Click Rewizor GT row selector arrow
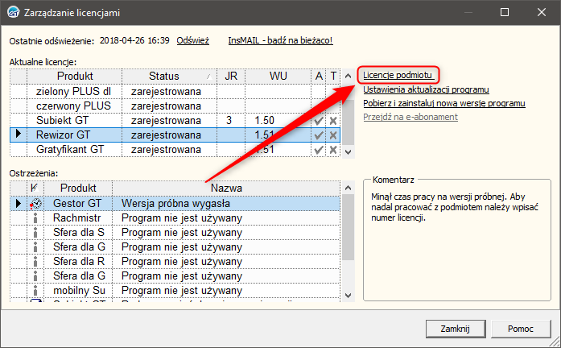Screen dimensions: 561x348 19,135
